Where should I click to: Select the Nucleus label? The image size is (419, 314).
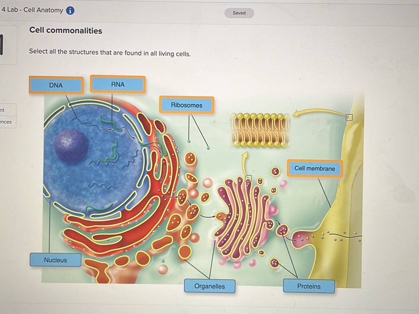[56, 260]
